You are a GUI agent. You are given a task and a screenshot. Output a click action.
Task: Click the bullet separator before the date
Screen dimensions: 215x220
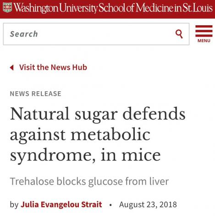[110, 205]
